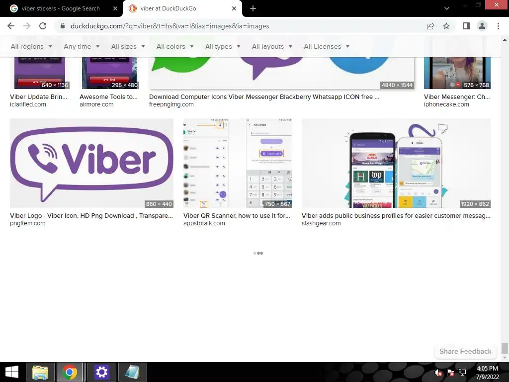
Task: Expand All layouts filter
Action: 272,46
